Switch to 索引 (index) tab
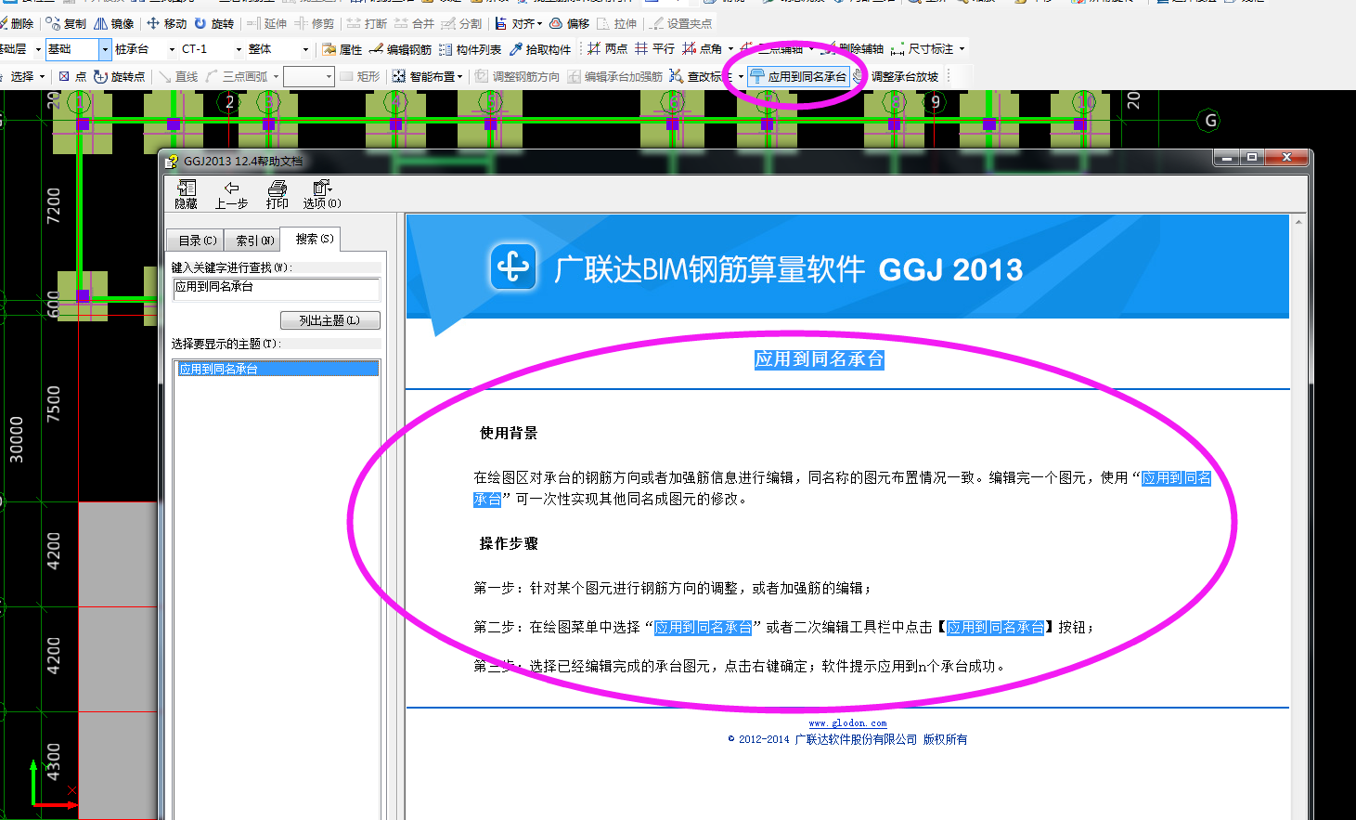The height and width of the screenshot is (820, 1356). 254,241
